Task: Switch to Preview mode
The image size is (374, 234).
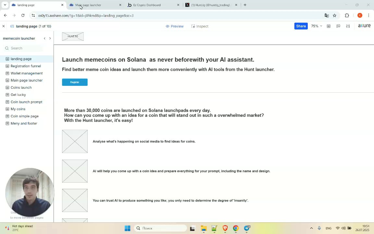Action: pyautogui.click(x=175, y=26)
